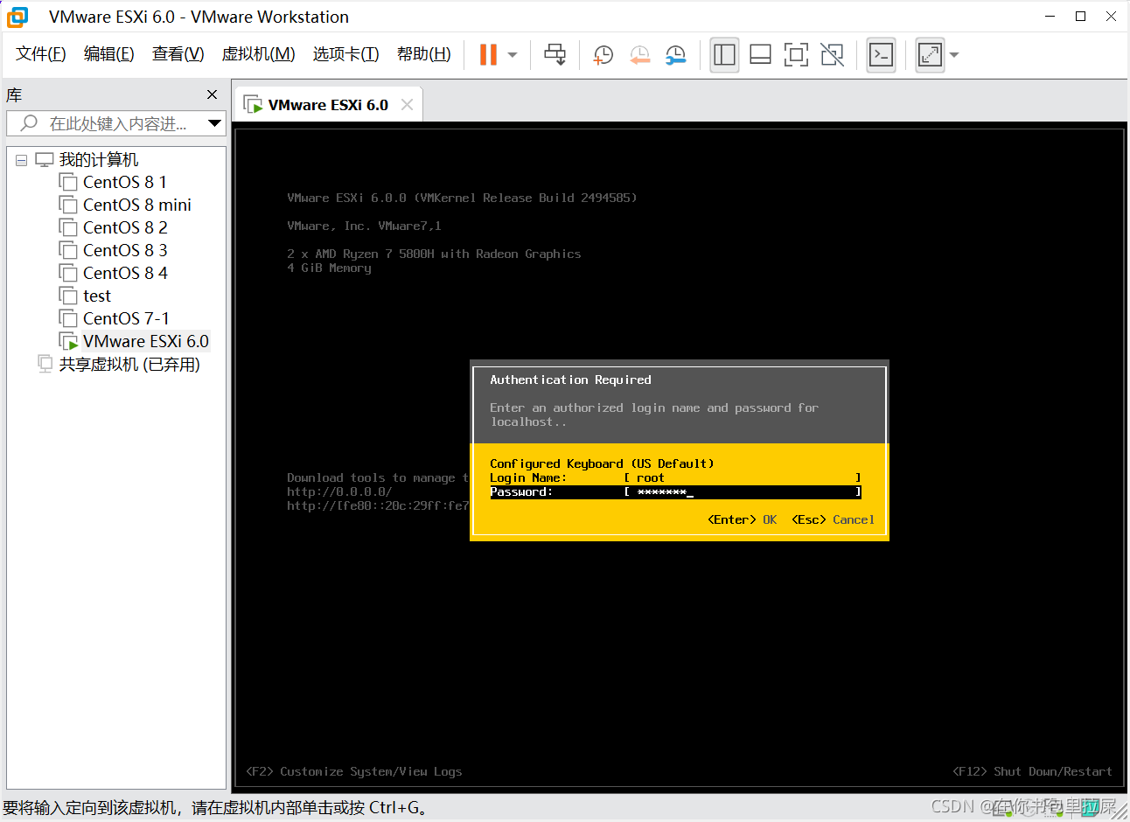
Task: Select the CentOS 8 3 virtual machine
Action: pyautogui.click(x=125, y=250)
